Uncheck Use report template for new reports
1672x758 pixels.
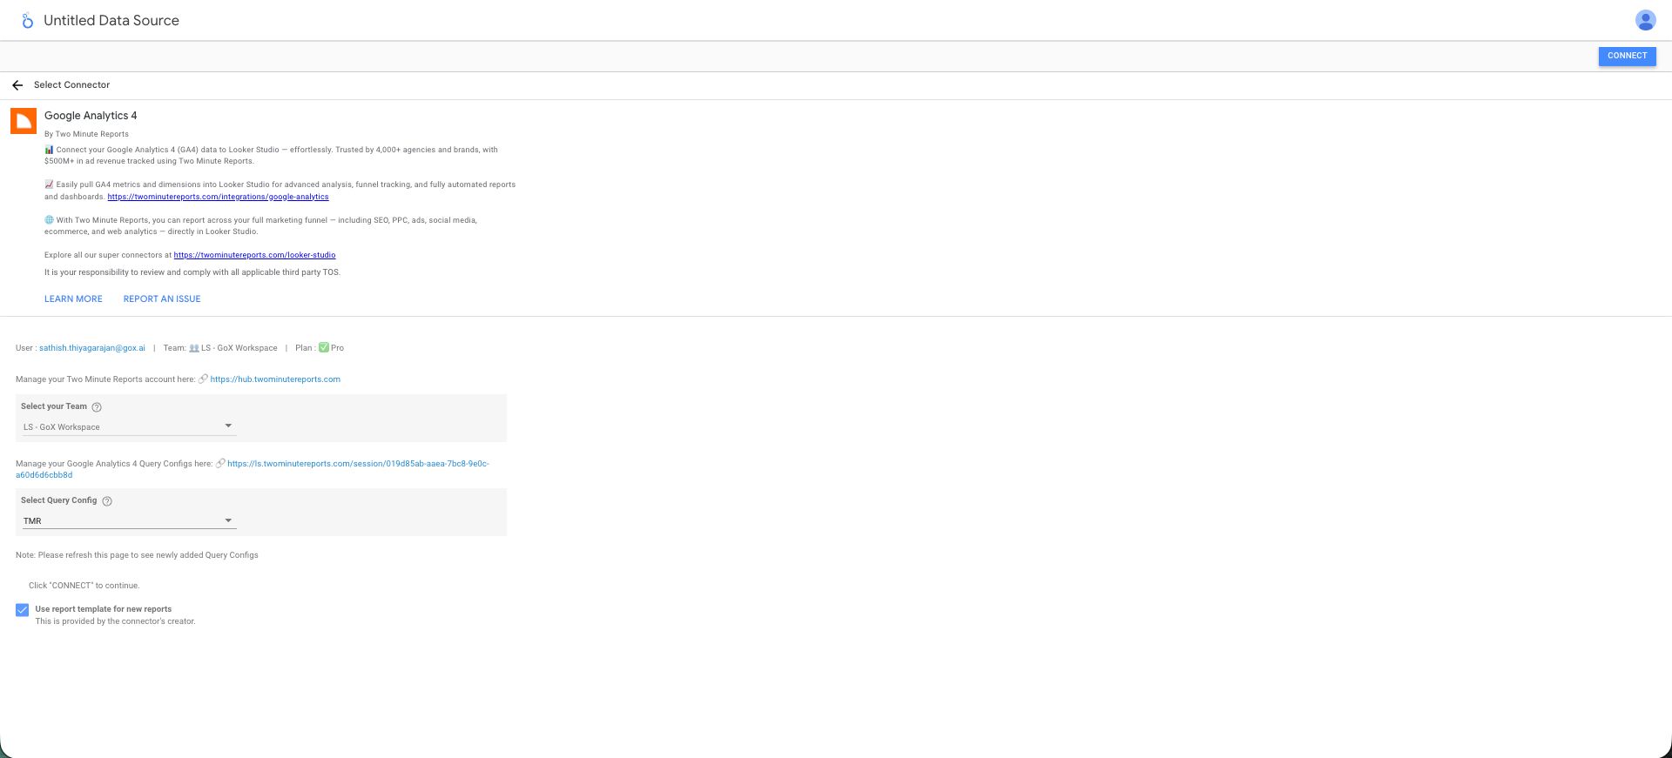[23, 610]
